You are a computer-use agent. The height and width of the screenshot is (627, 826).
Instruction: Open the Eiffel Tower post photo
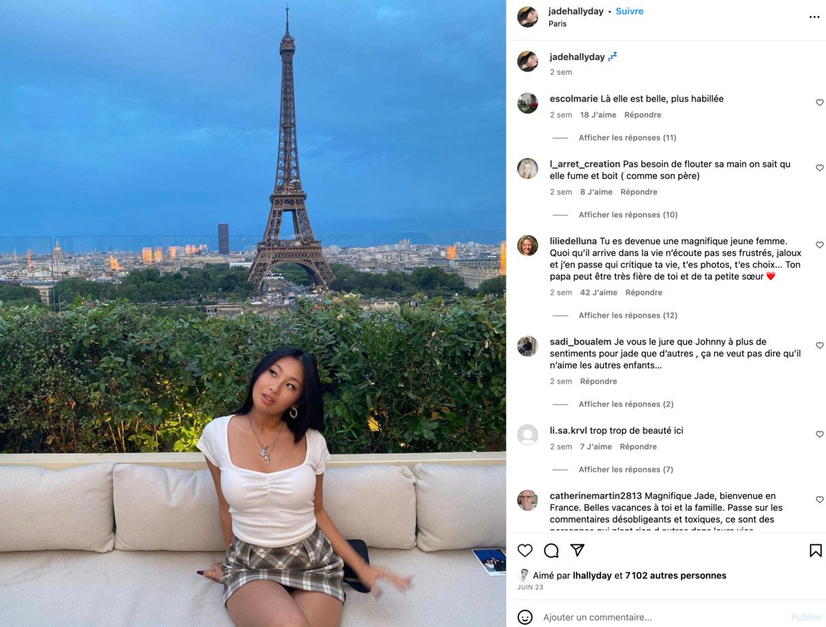click(253, 313)
